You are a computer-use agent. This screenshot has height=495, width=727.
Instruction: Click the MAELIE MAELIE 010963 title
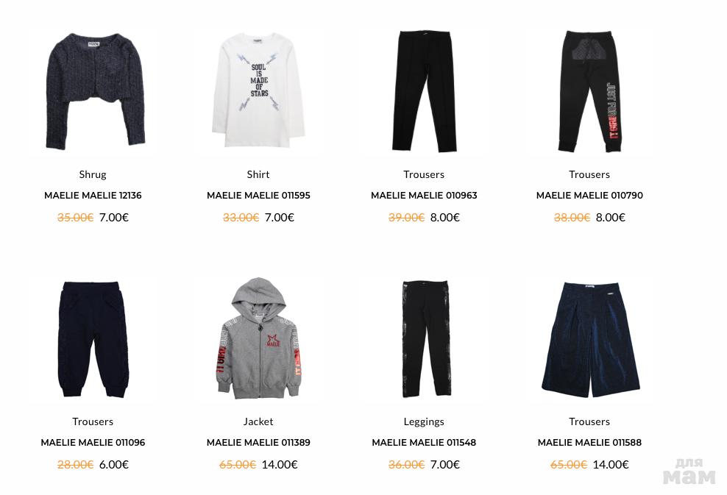click(x=424, y=196)
